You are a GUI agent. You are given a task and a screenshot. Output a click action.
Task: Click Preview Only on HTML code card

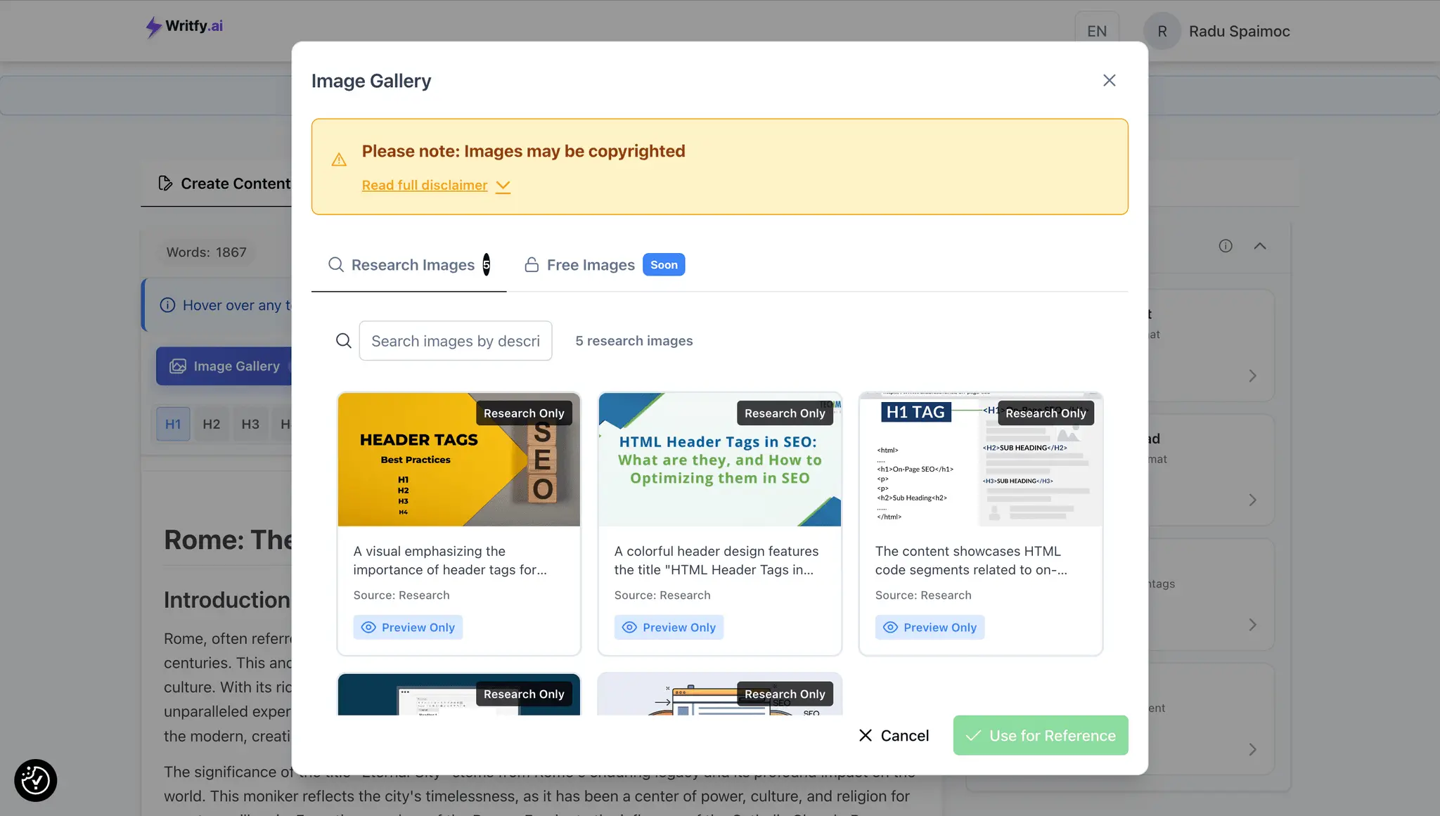(930, 627)
